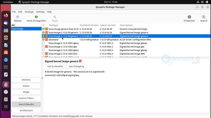Click 'ALSA driver configuration files' description
The image size is (211, 118).
(x=135, y=40)
